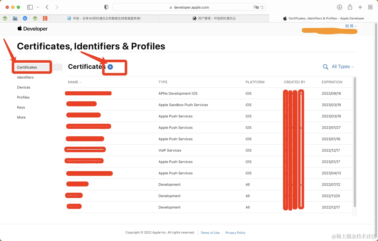This screenshot has height=241, width=378.
Task: Open the 剑杨 account dropdown
Action: 351,26
